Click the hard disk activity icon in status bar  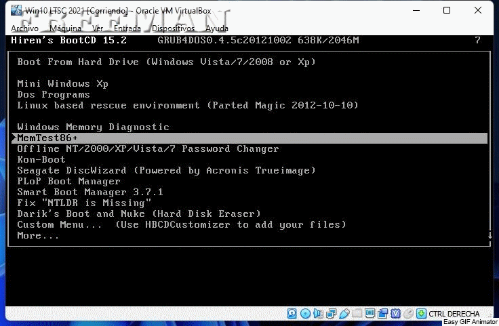[292, 314]
